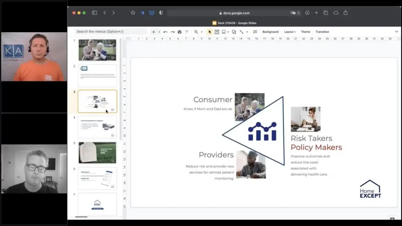Select slide 5 thumbnail in the filmstrip
The height and width of the screenshot is (226, 402).
97,153
